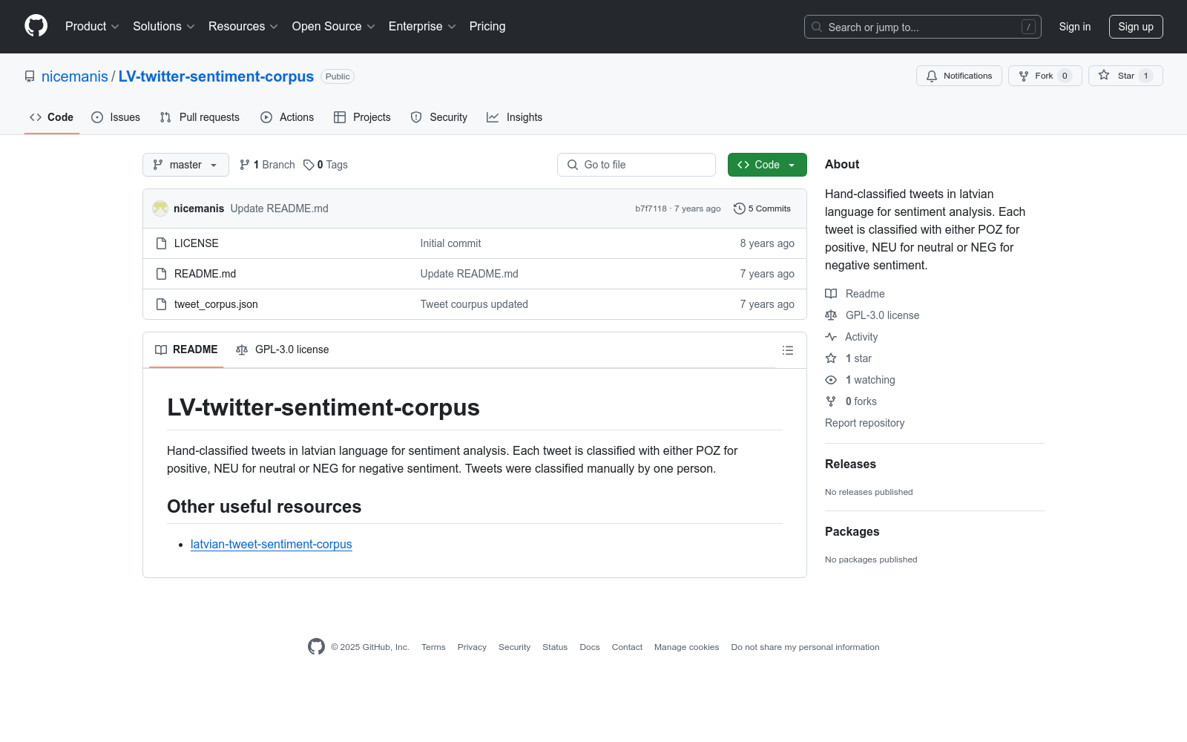1187x742 pixels.
Task: Open the GitHub homepage logo
Action: pos(36,26)
